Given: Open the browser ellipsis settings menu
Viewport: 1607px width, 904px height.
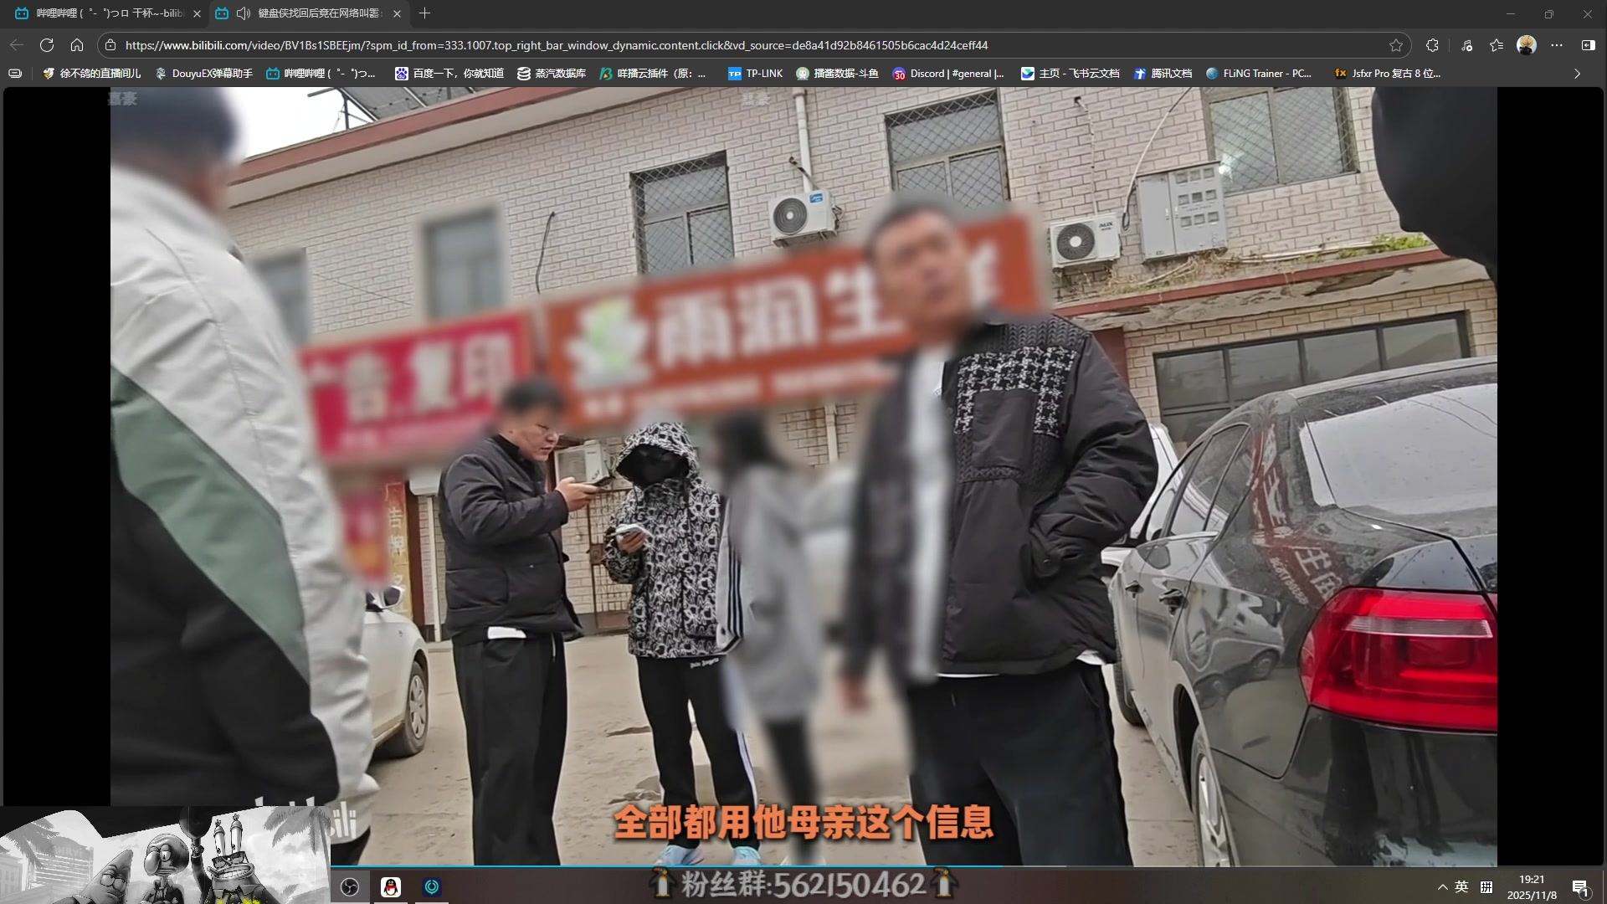Looking at the screenshot, I should [x=1558, y=45].
